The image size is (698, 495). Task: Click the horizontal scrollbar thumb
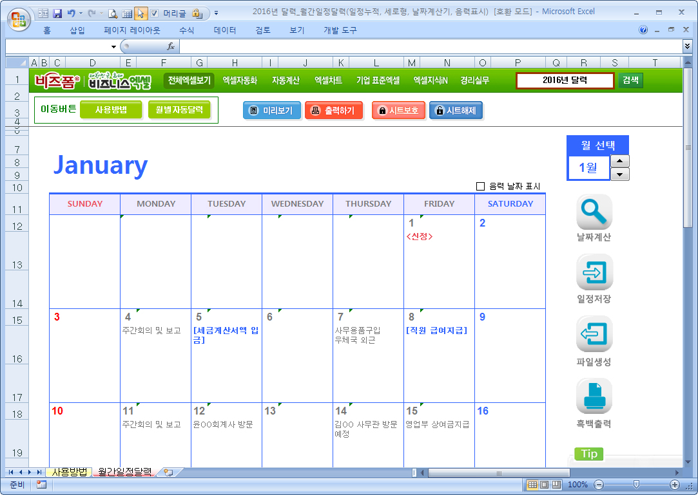(x=499, y=472)
